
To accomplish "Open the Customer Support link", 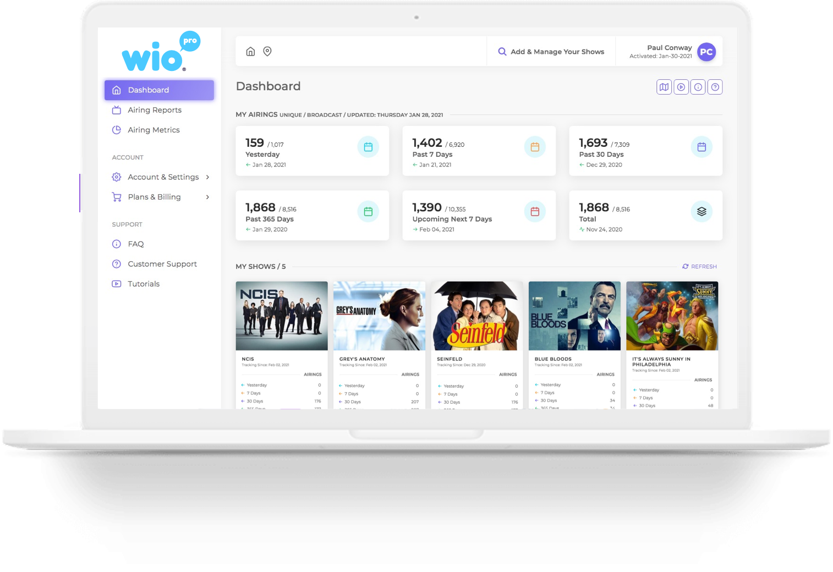I will tap(162, 264).
